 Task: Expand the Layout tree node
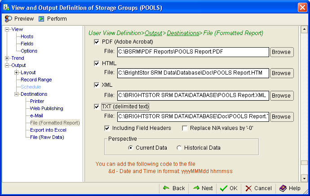(x=16, y=73)
